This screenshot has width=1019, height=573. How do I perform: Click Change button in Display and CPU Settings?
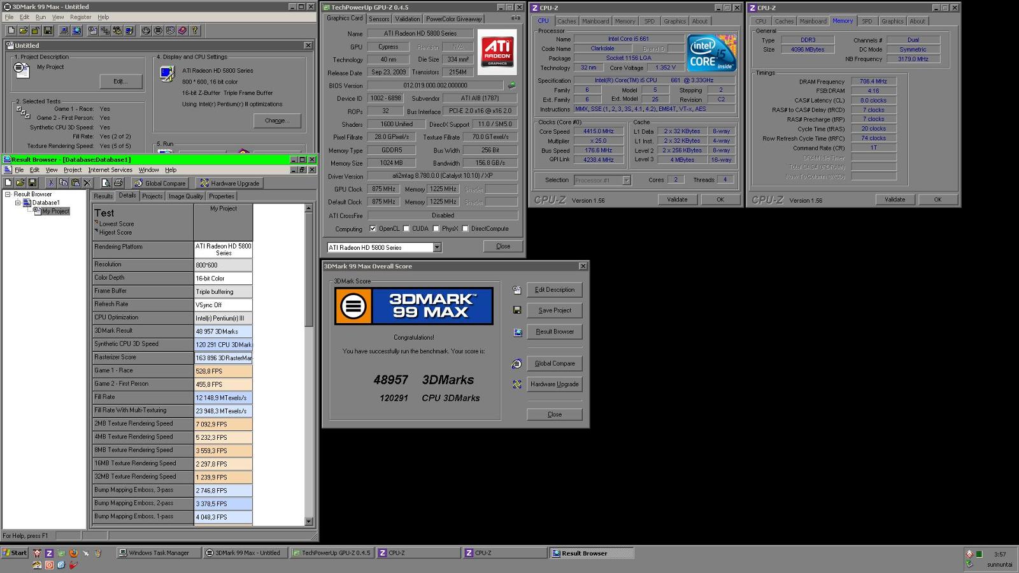(277, 120)
